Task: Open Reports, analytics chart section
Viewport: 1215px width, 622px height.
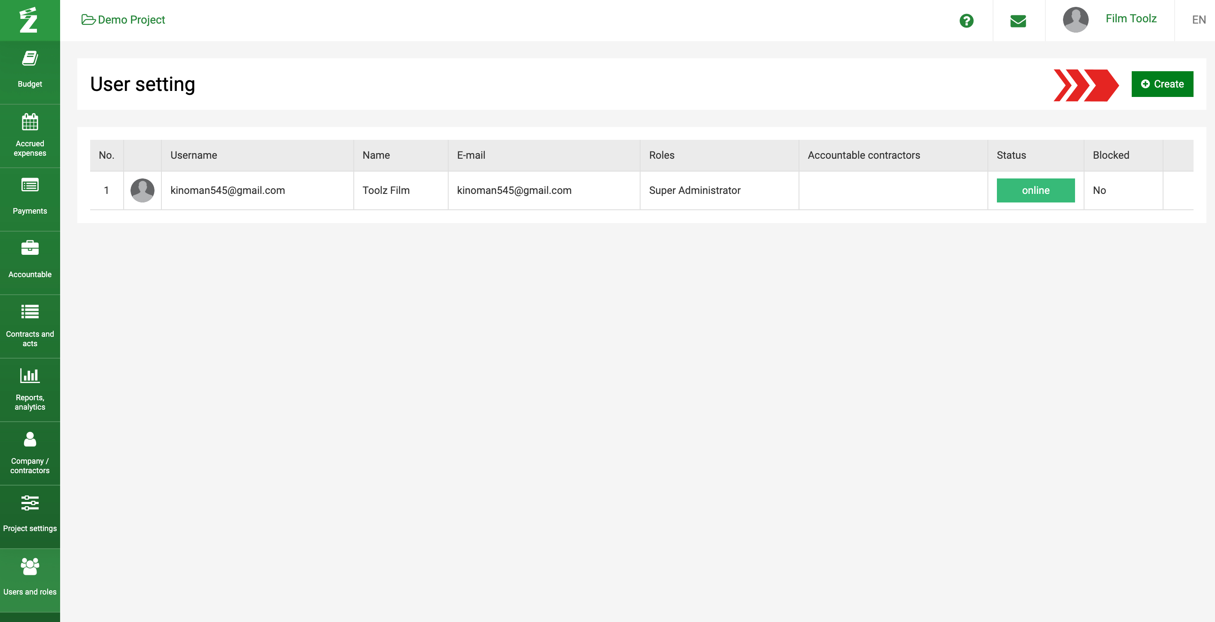Action: click(30, 390)
